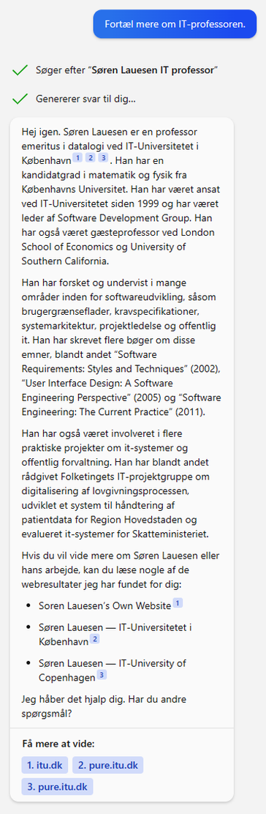Open the '2. pure.itu.dk' source chip
Screen dimensions: 266x814
tap(108, 765)
